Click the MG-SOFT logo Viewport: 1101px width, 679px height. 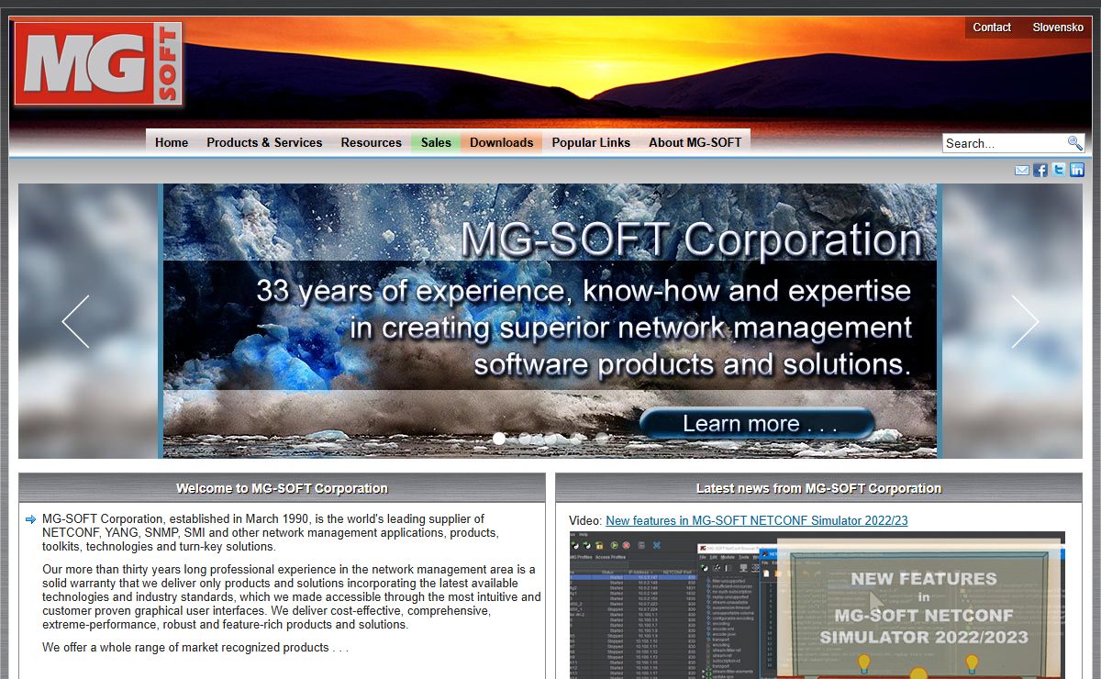[x=98, y=63]
